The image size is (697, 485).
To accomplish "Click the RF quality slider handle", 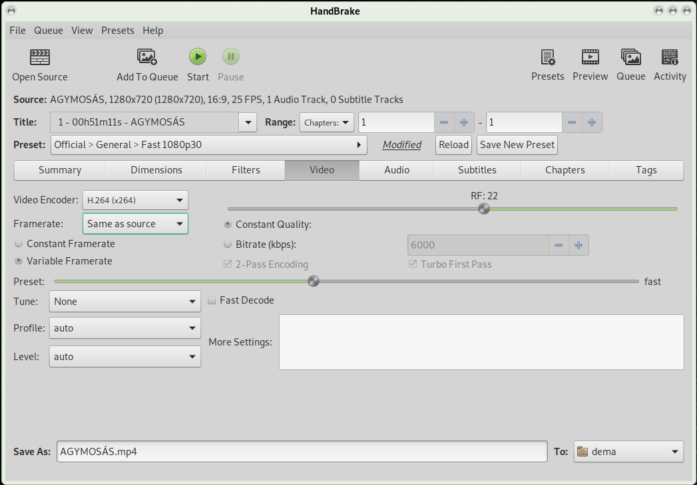I will 484,209.
